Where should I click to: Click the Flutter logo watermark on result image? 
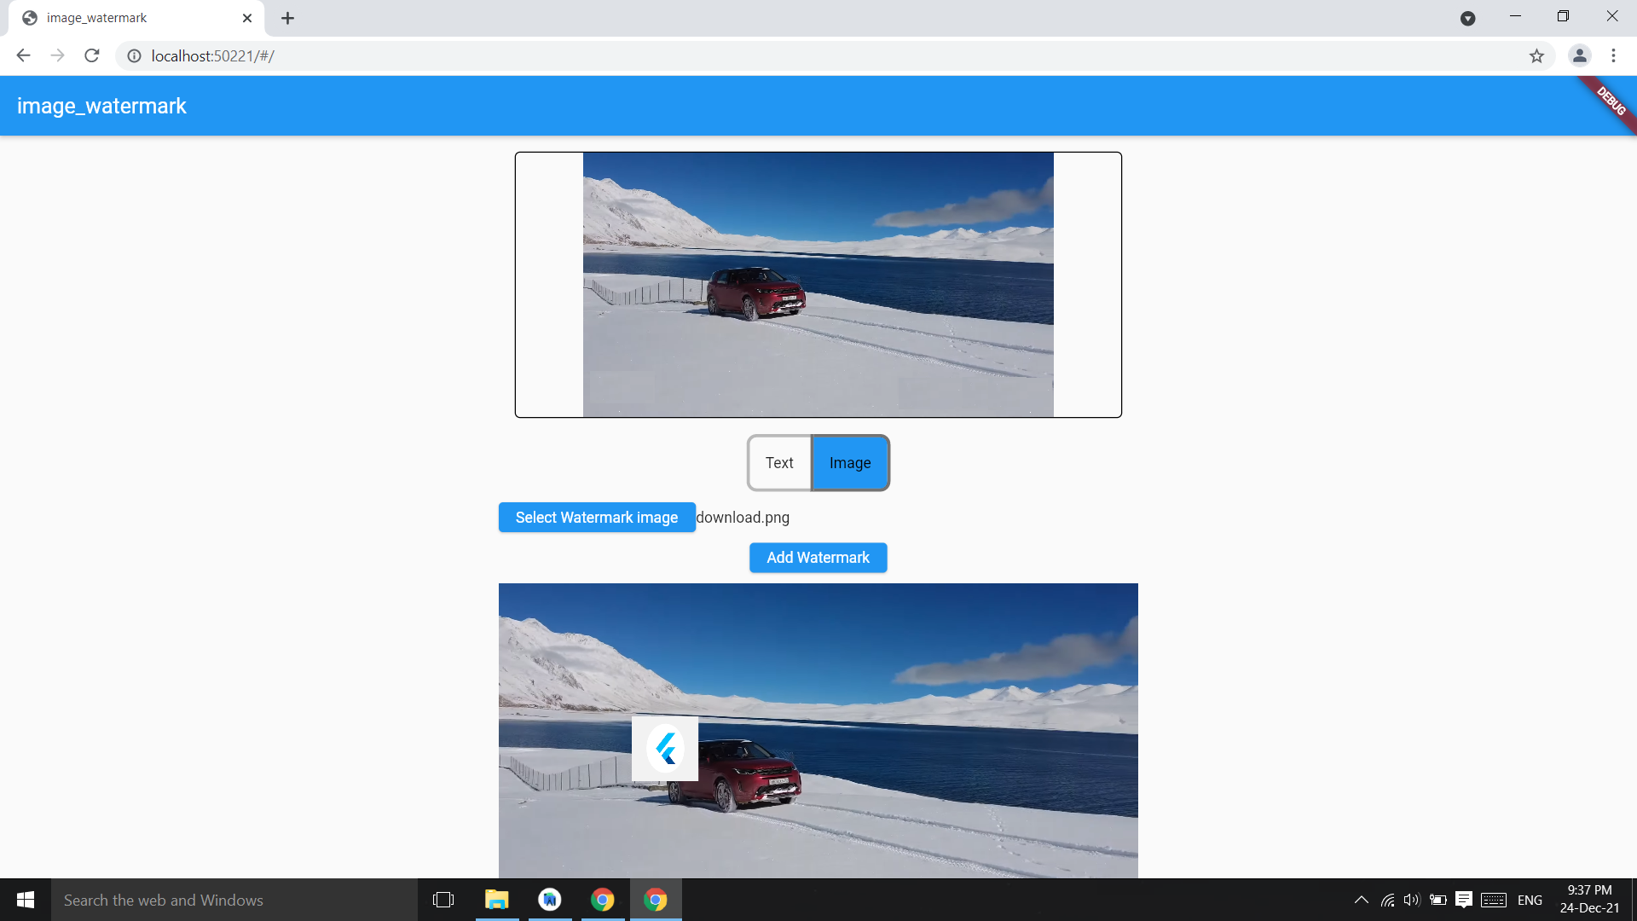(x=665, y=749)
